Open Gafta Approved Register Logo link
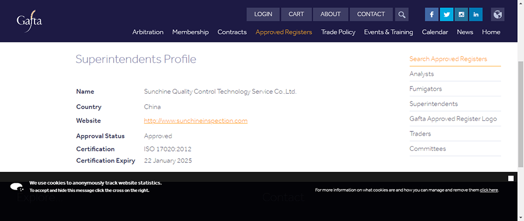This screenshot has height=221, width=524. (x=453, y=119)
